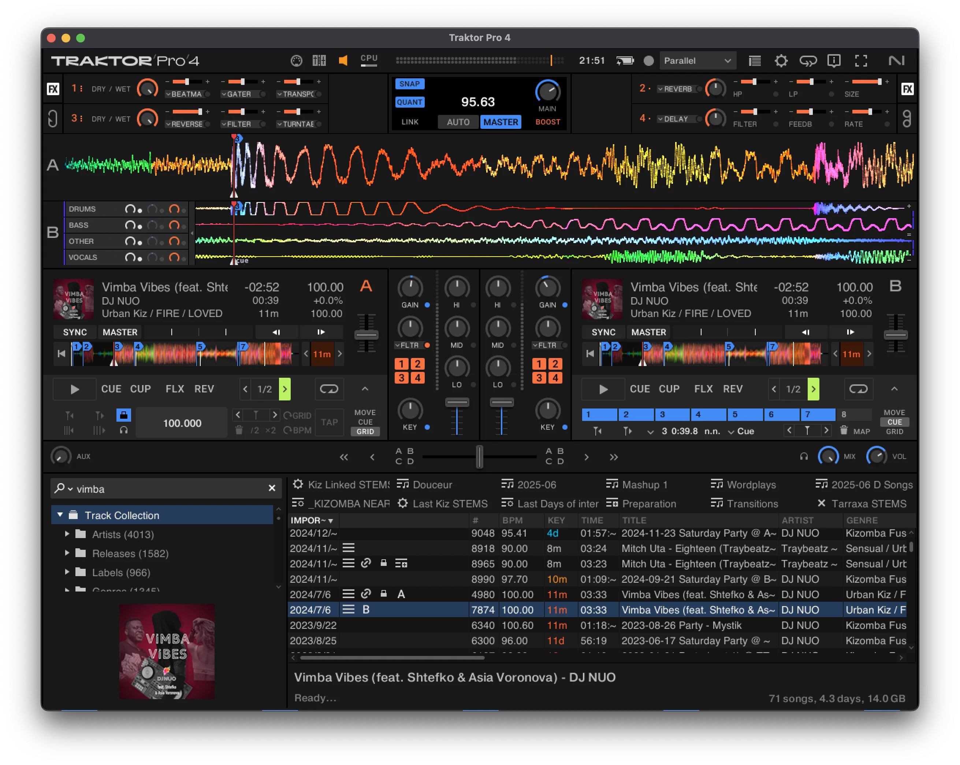960x765 pixels.
Task: Click the fast-forward double arrow by crossfader
Action: (614, 457)
